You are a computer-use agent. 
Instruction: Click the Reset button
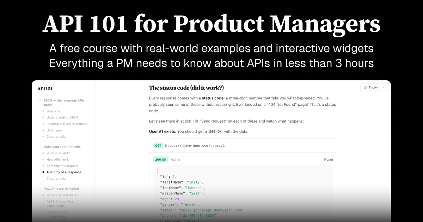328,159
